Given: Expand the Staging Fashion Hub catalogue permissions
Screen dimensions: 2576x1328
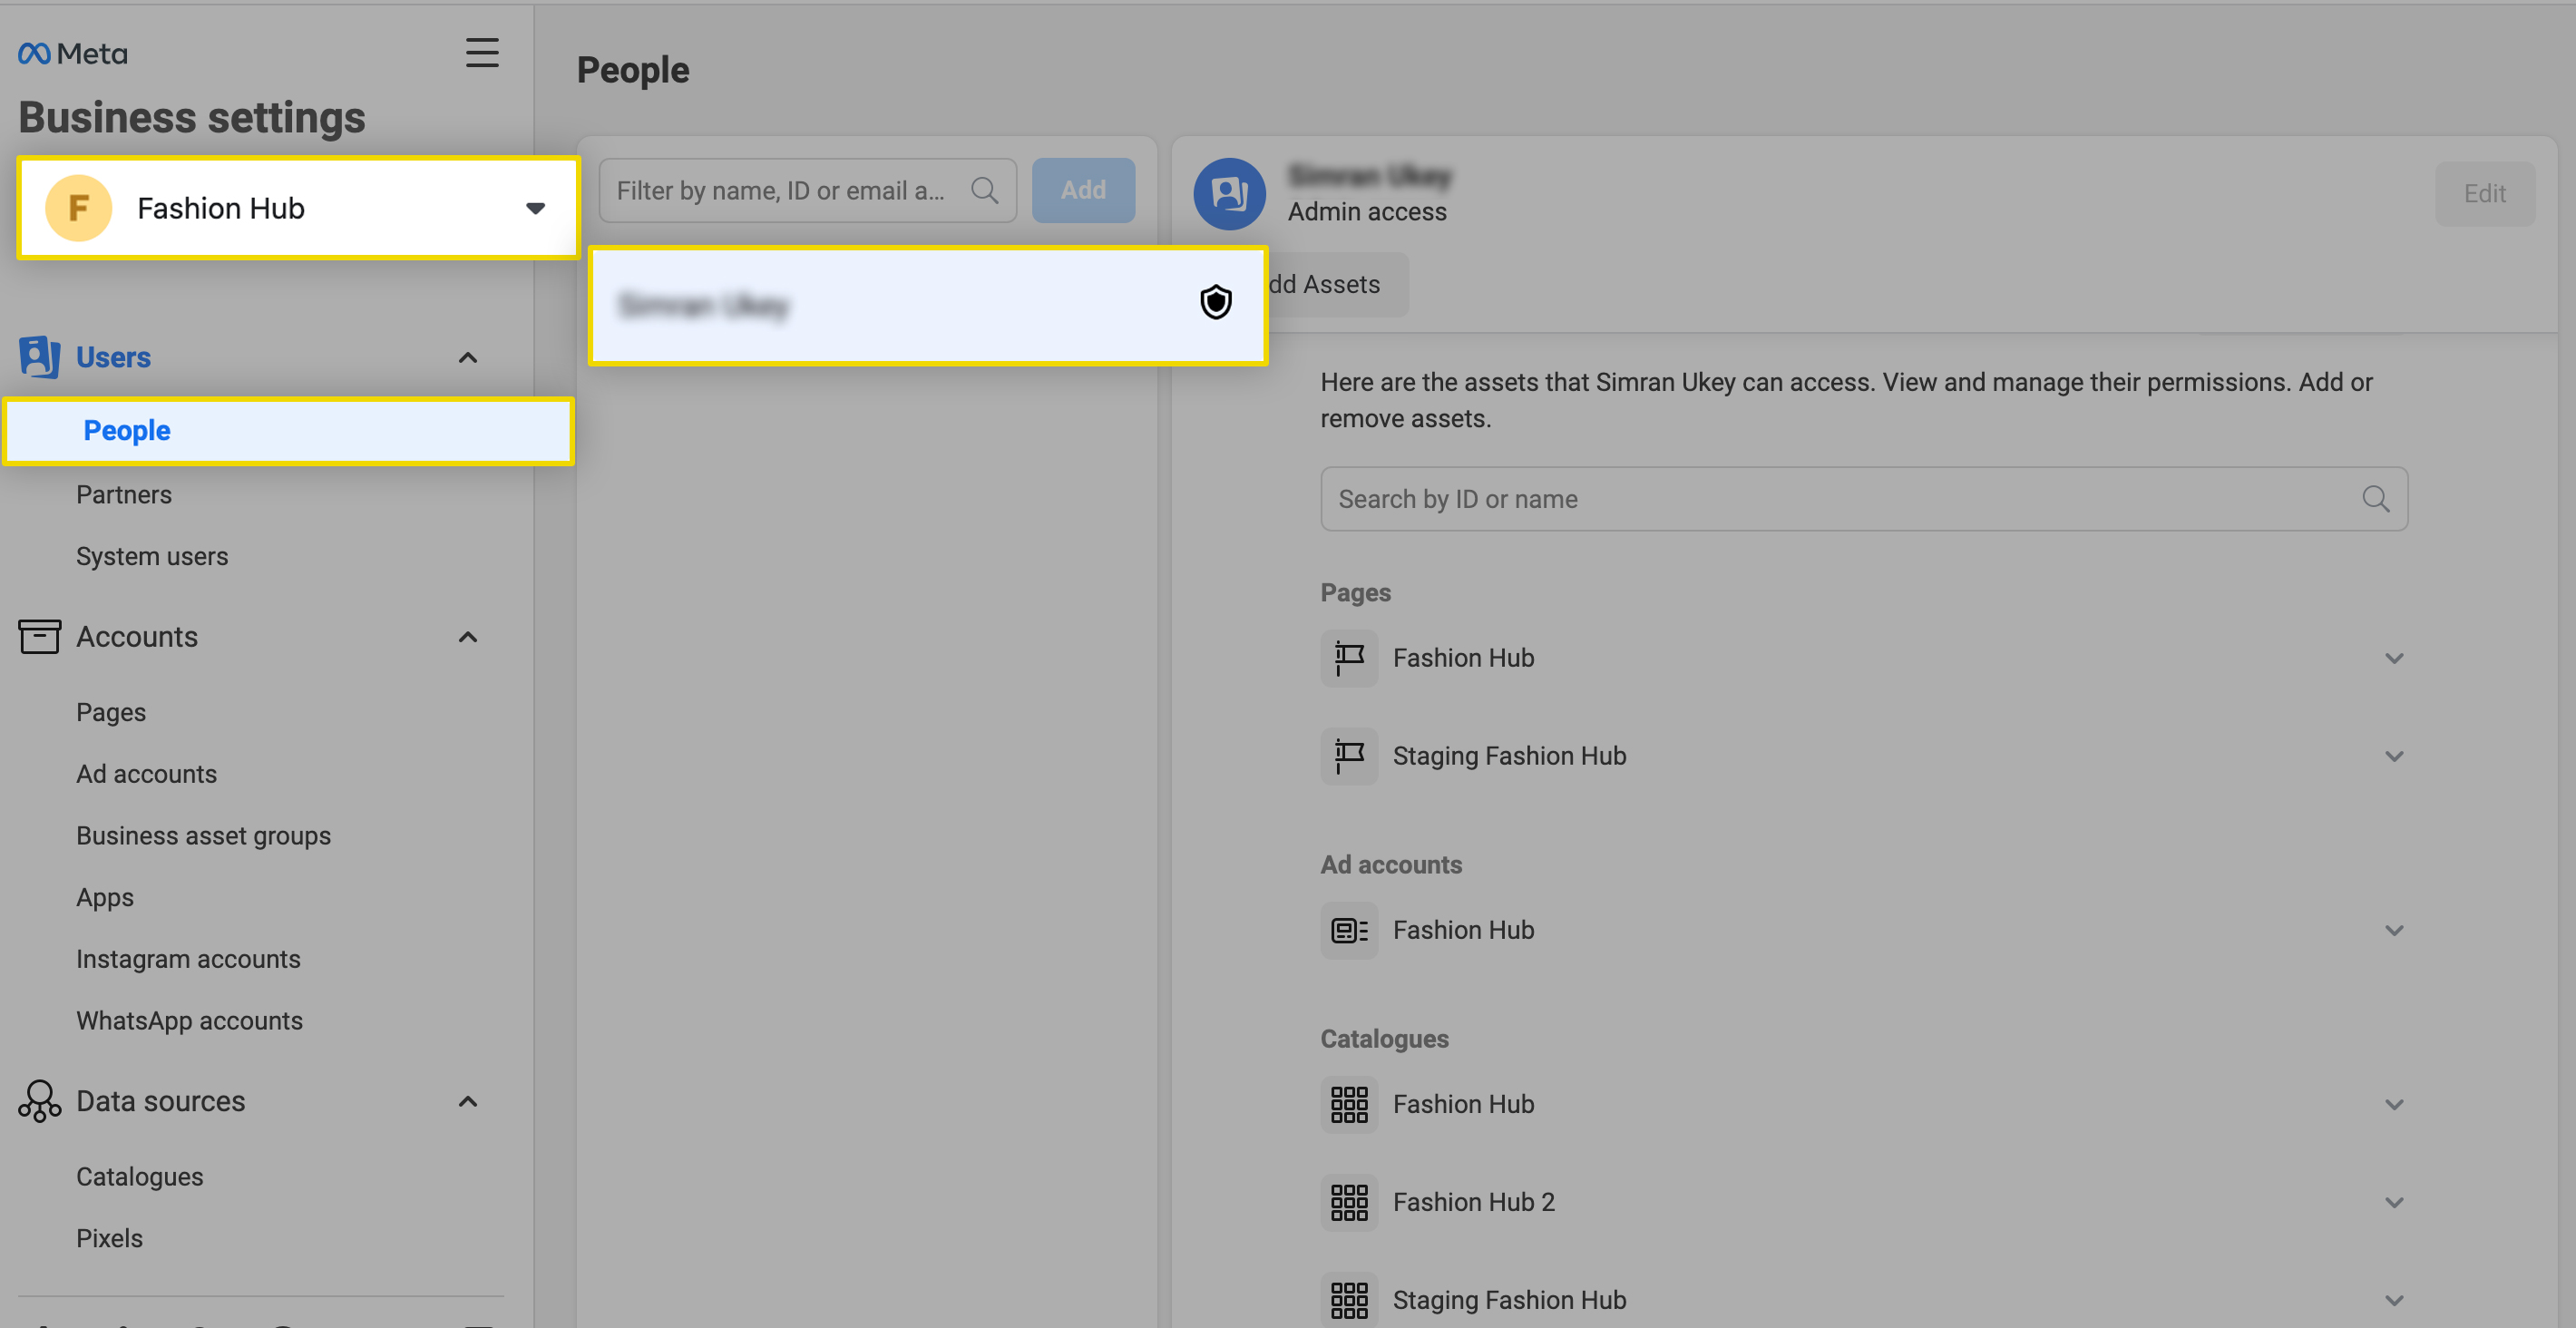Looking at the screenshot, I should click(2394, 1300).
